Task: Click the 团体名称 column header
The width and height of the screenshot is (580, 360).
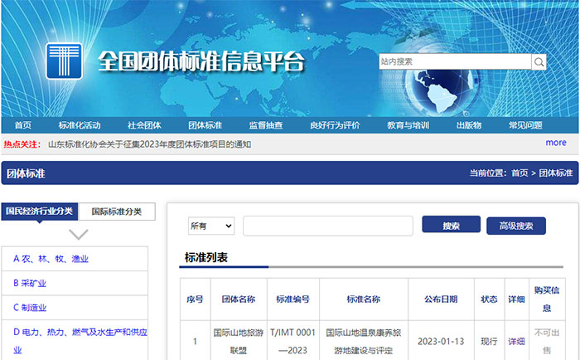Action: click(x=239, y=299)
